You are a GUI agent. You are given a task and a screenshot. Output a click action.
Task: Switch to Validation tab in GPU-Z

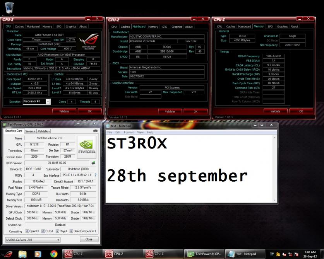click(44, 131)
